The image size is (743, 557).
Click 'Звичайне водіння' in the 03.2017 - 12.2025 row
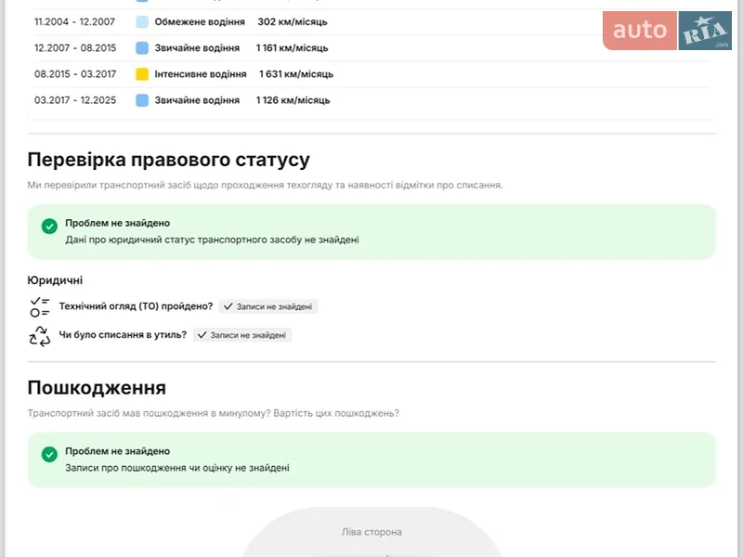[x=197, y=100]
